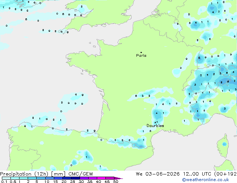The height and width of the screenshot is (183, 237).
Task: Click the legend scale label '0.5'
Action: click(x=13, y=182)
